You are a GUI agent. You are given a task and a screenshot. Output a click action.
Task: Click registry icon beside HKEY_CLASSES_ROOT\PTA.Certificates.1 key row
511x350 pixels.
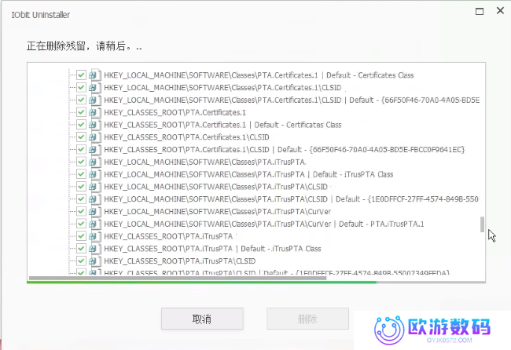(95, 112)
